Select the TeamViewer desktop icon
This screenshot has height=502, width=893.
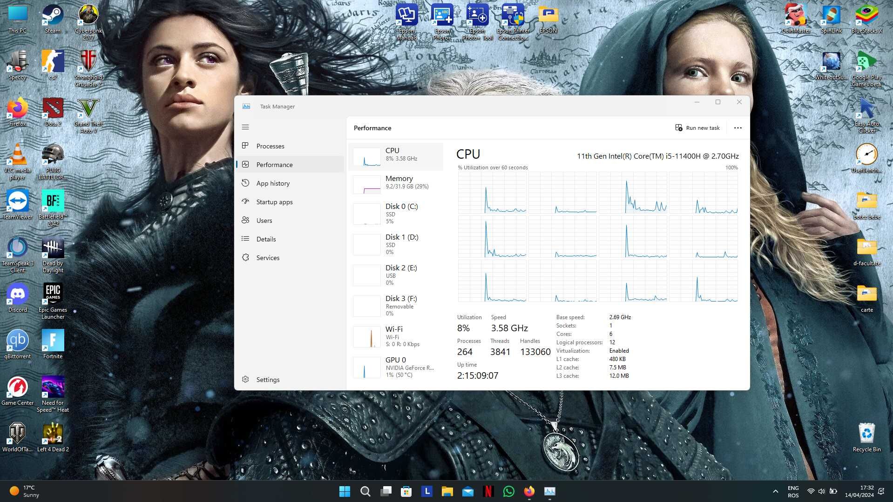click(18, 205)
